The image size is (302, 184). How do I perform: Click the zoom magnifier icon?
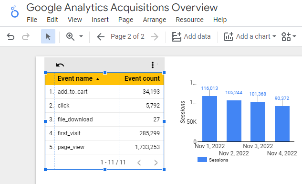pos(70,36)
